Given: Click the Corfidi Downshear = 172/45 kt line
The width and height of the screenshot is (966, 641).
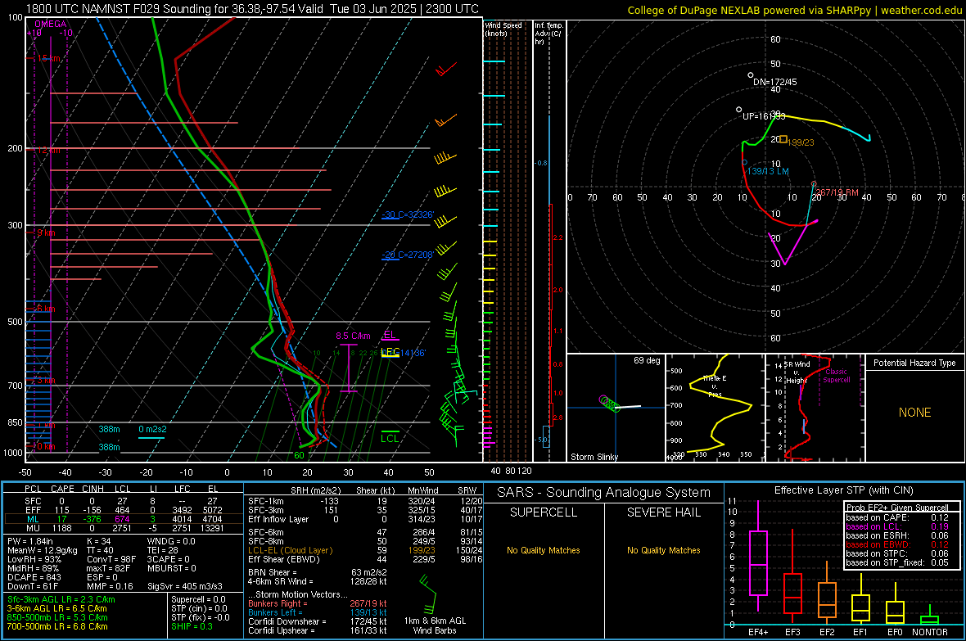Looking at the screenshot, I should [317, 621].
